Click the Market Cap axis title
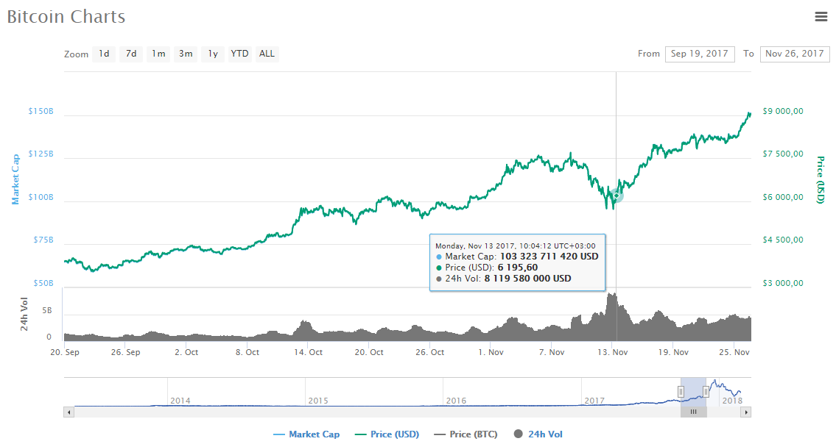Viewport: 836px width, 444px height. tap(15, 179)
